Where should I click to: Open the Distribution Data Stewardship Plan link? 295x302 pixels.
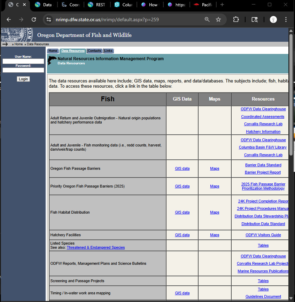(262, 216)
